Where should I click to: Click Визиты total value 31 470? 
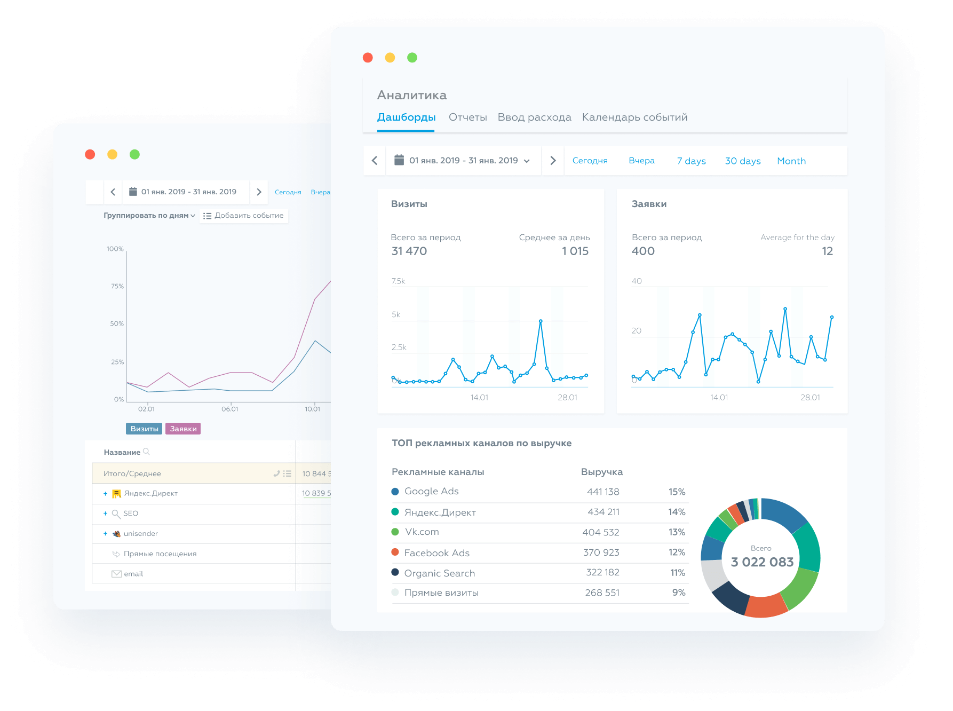409,251
